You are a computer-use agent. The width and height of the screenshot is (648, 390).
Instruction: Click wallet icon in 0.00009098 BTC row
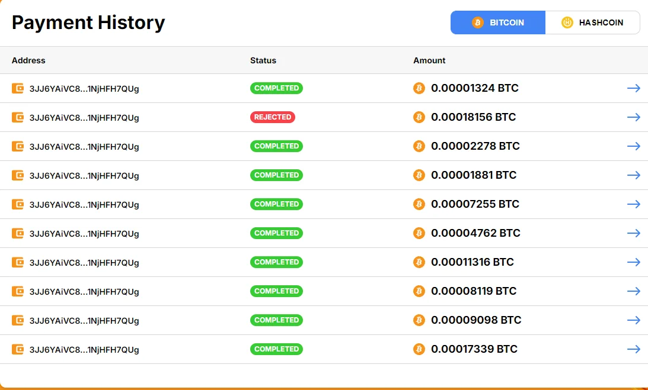click(18, 320)
